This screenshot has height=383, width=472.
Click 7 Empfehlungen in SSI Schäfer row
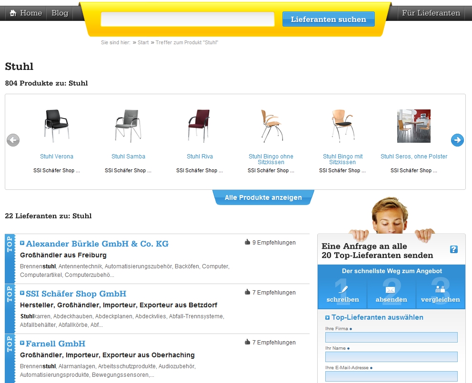click(x=274, y=293)
